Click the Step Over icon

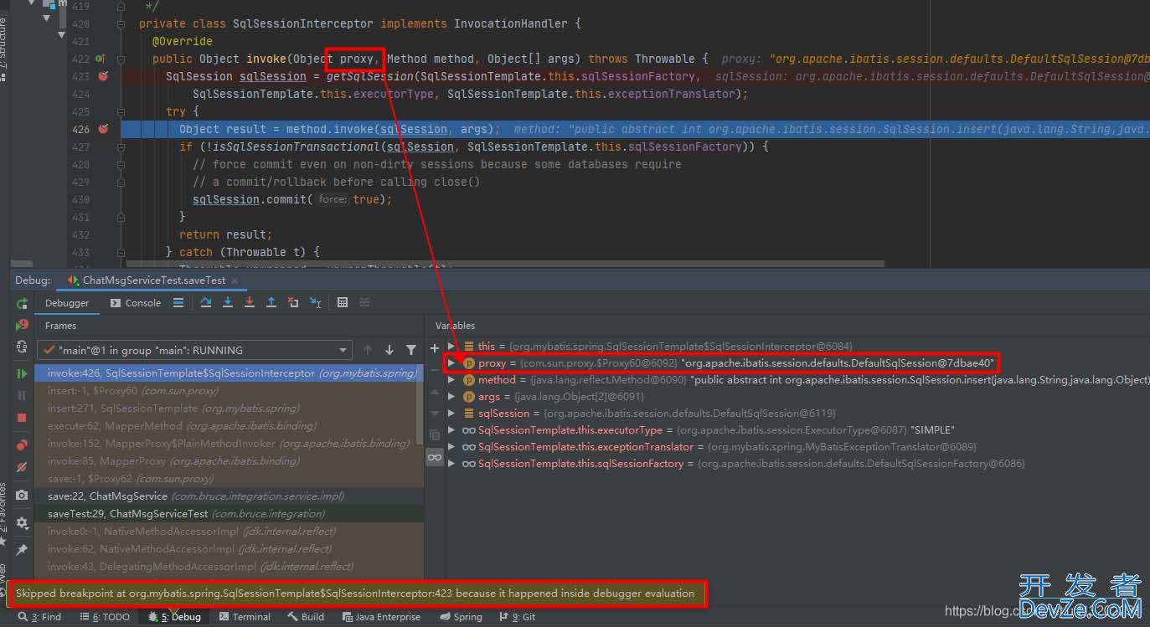(x=205, y=303)
